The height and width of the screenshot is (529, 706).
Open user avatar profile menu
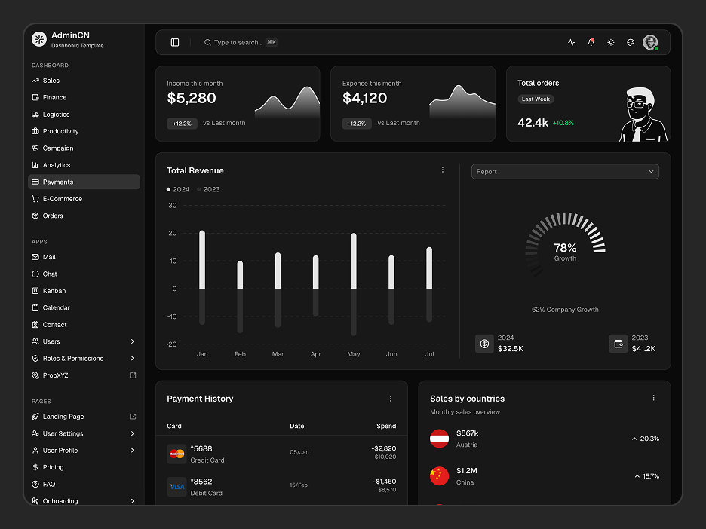[650, 42]
